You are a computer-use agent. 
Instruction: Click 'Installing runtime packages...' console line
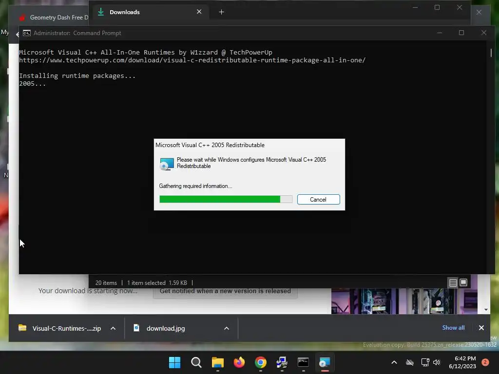77,75
